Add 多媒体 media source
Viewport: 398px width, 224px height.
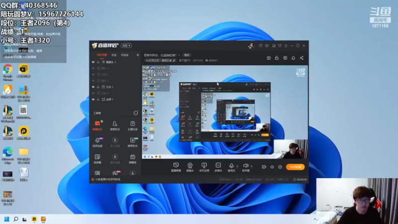tap(218, 167)
